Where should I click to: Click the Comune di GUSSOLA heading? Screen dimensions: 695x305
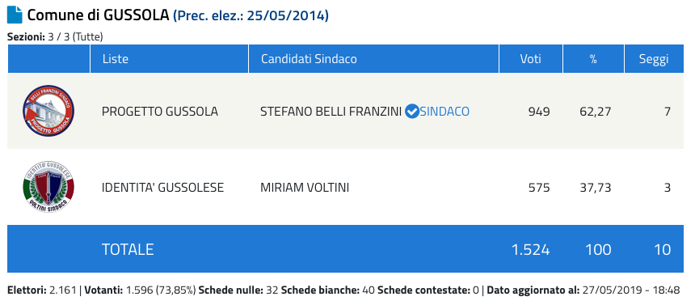(99, 15)
